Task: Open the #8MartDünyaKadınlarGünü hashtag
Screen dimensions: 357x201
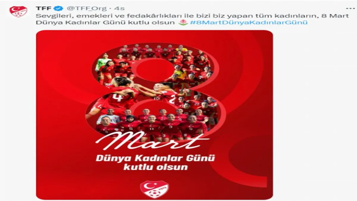Action: [x=248, y=22]
